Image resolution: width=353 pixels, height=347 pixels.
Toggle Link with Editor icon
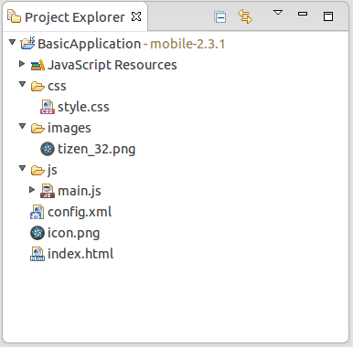[245, 16]
